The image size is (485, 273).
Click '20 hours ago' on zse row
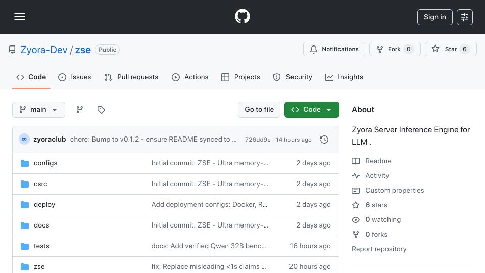[310, 267]
